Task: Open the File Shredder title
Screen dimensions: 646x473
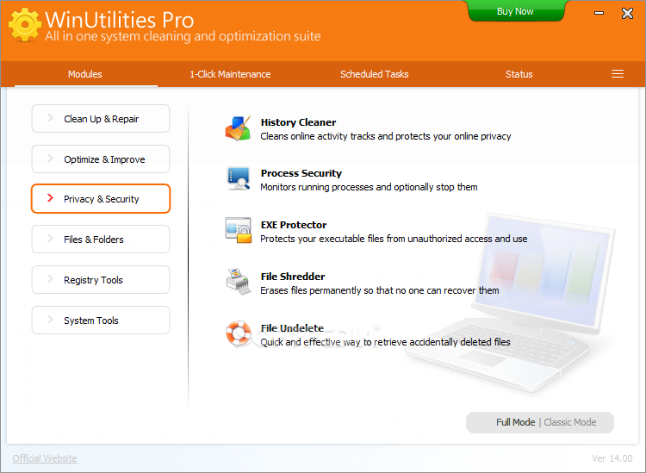Action: 293,277
